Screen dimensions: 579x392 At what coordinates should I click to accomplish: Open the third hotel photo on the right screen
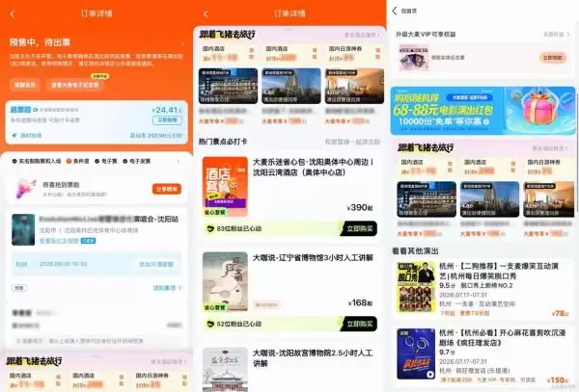(x=549, y=199)
